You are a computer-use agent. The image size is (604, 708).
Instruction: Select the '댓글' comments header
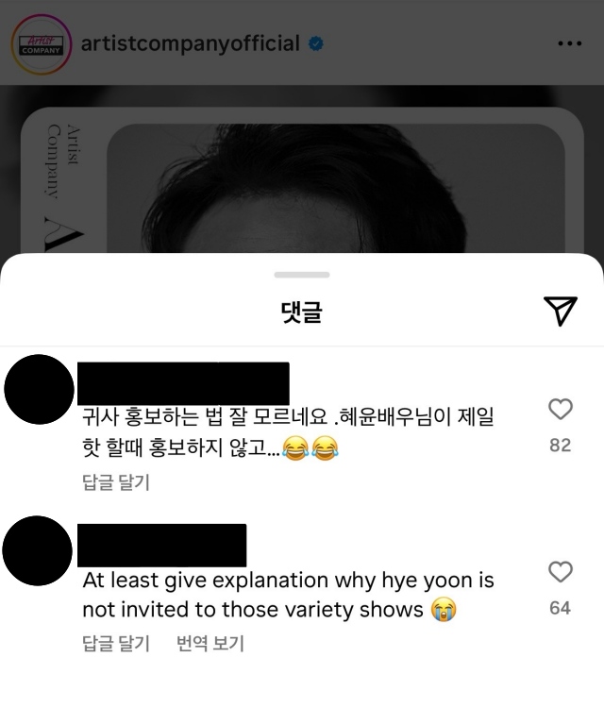click(302, 312)
